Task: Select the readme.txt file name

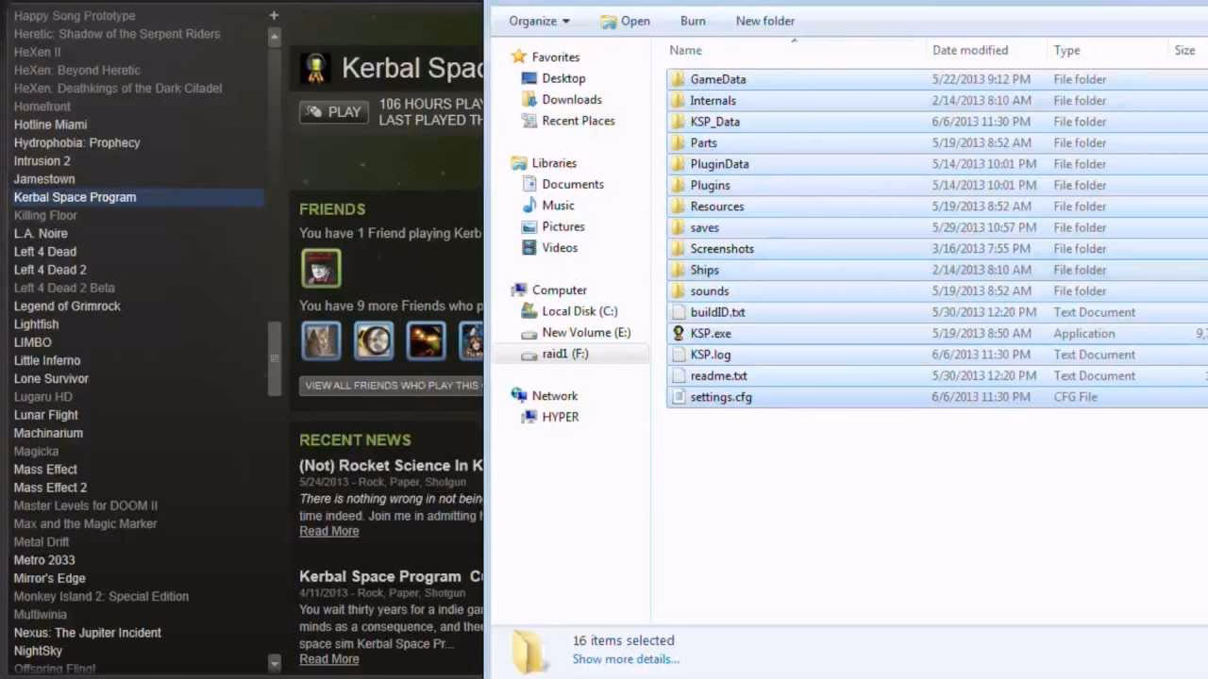Action: (718, 375)
